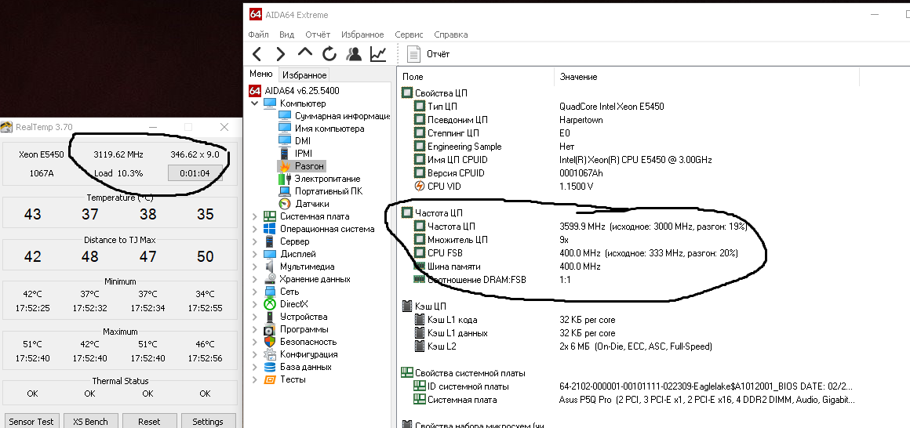Open the Отчёт menu
The width and height of the screenshot is (910, 428).
[x=318, y=34]
